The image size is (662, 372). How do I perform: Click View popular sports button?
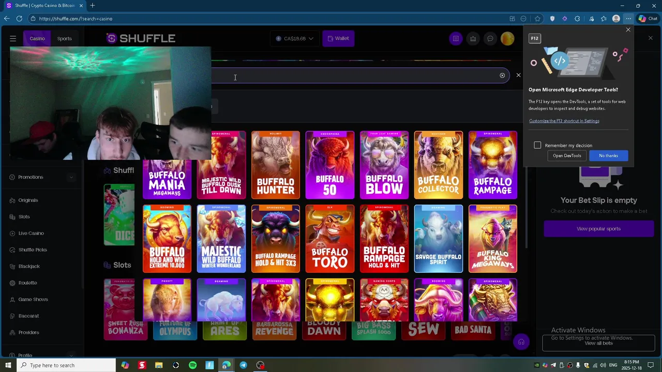pos(598,229)
